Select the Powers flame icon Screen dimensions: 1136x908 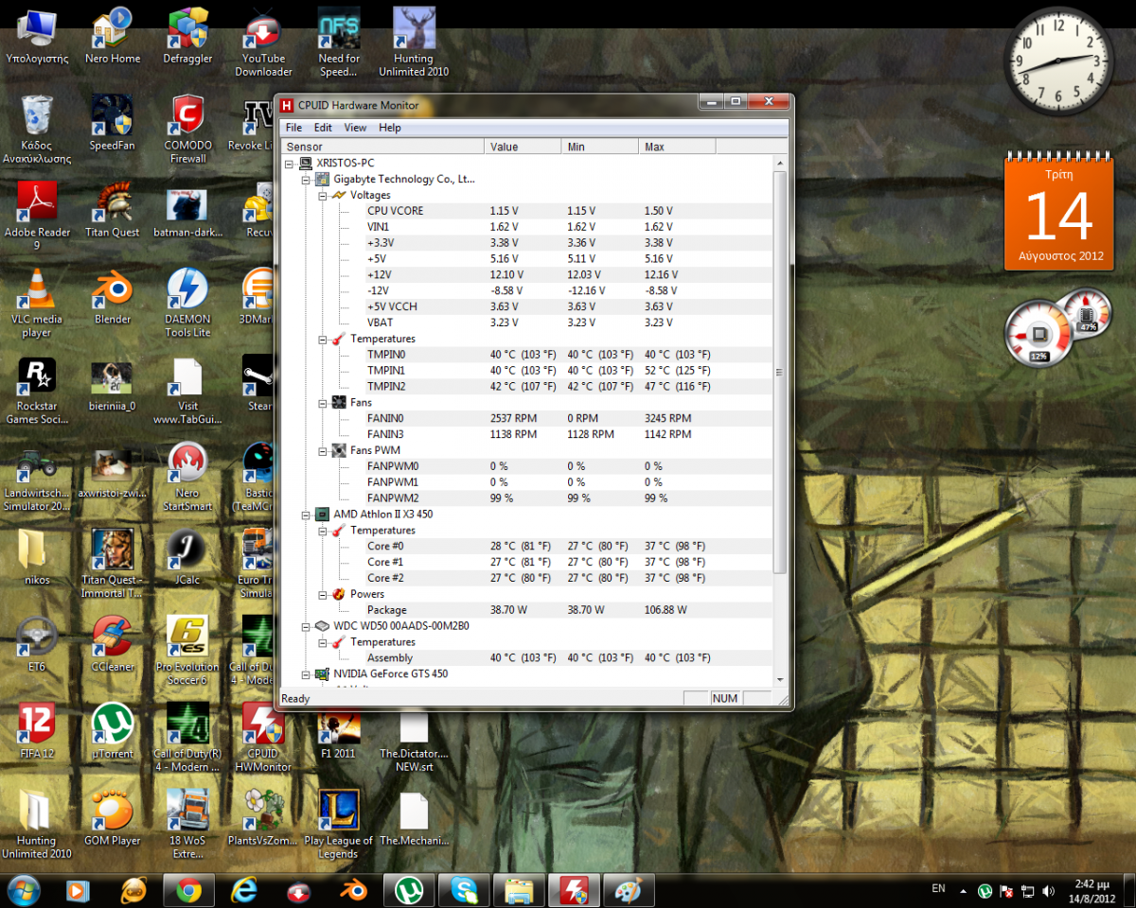pos(339,594)
